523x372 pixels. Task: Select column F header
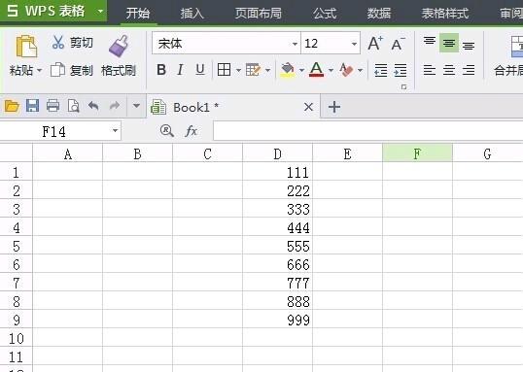click(x=417, y=153)
